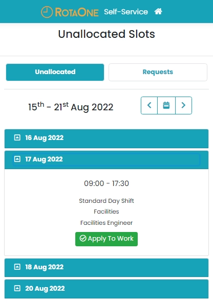The image size is (213, 303).
Task: Click the checkmark circle inside Apply To Work
Action: [x=83, y=238]
